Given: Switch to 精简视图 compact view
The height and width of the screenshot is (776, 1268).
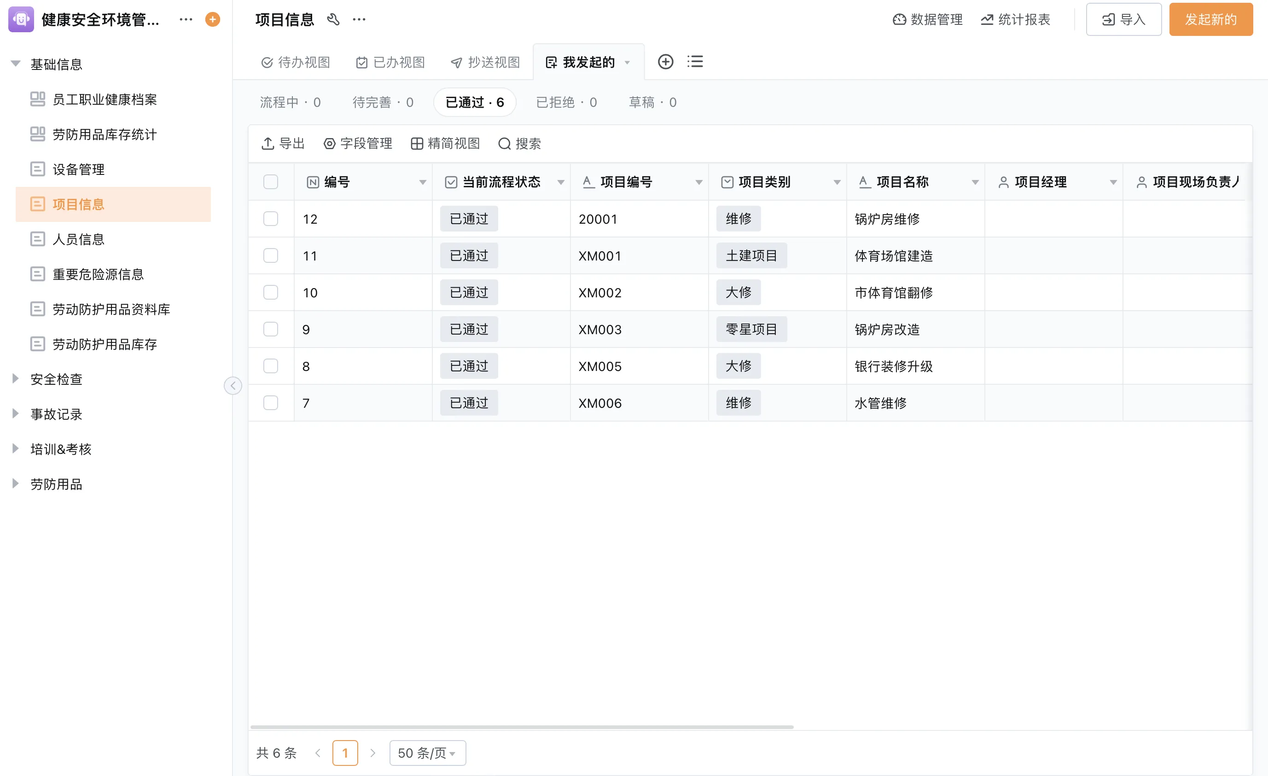Looking at the screenshot, I should tap(445, 144).
